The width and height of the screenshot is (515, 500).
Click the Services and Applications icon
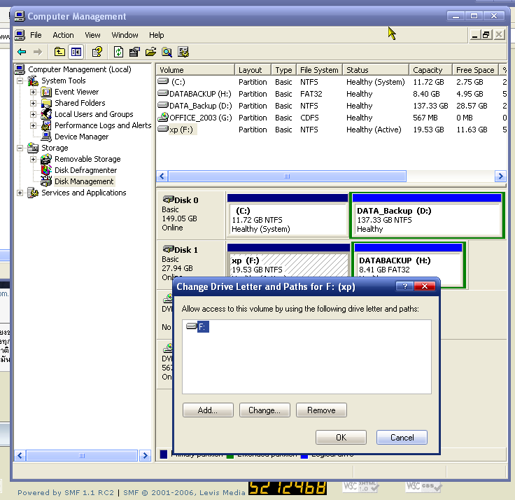pyautogui.click(x=33, y=193)
